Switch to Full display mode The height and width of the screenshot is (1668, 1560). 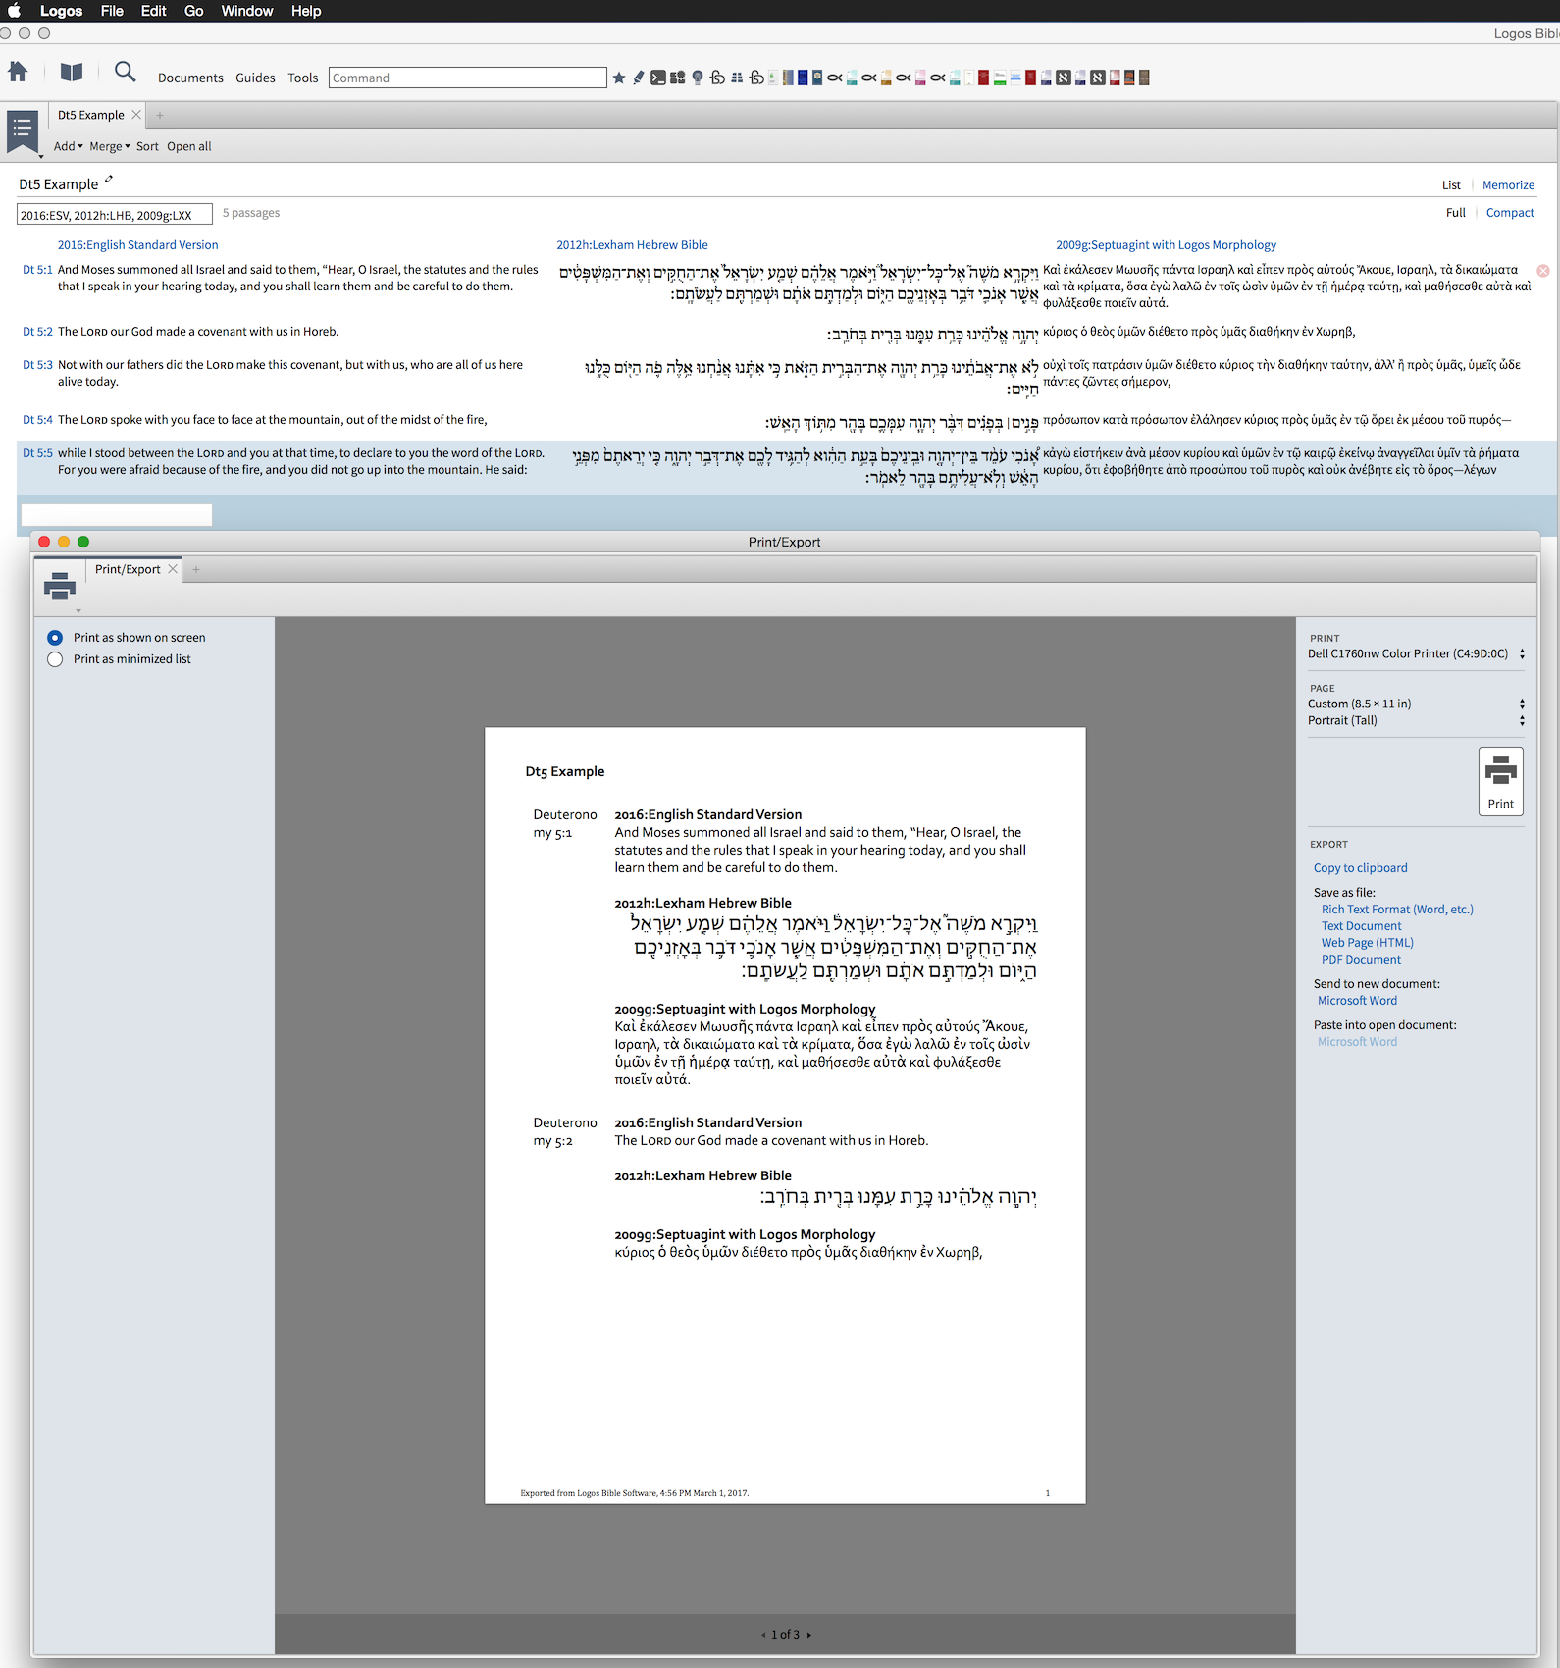pos(1456,213)
